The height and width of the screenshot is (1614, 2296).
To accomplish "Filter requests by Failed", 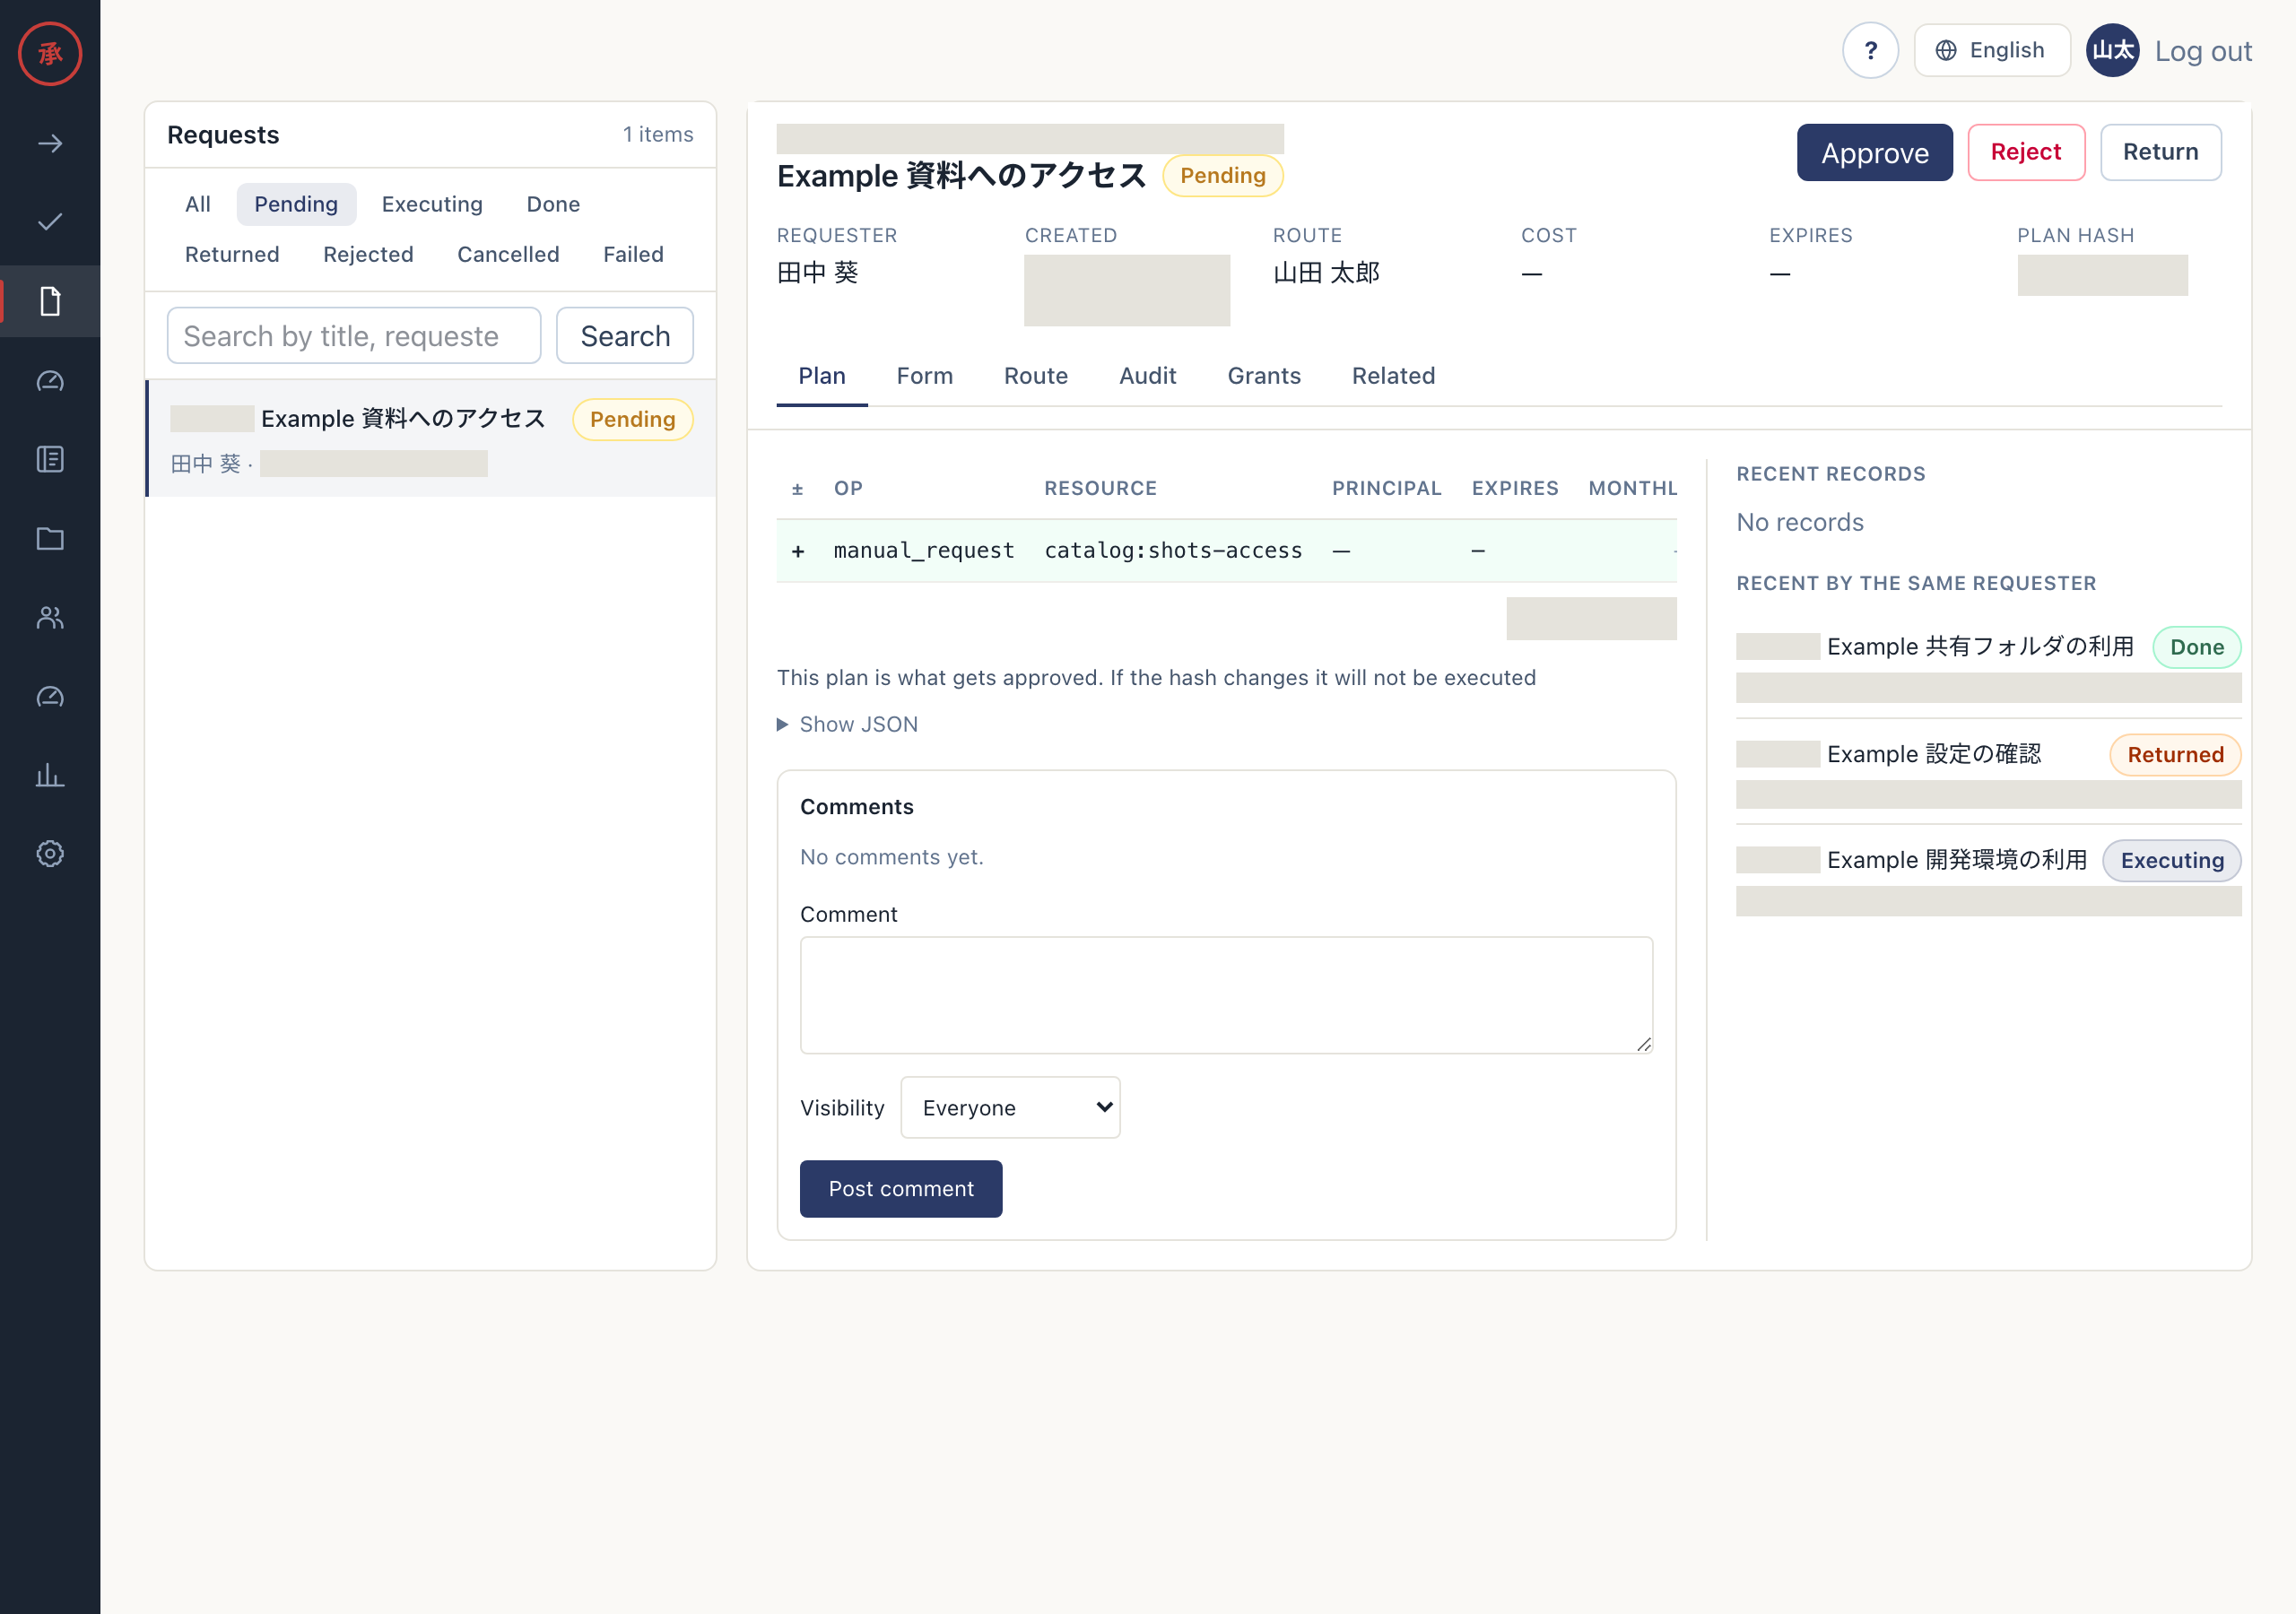I will [x=633, y=254].
